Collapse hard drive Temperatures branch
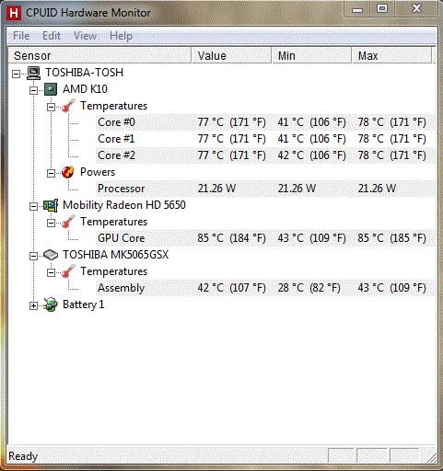Screen dimensions: 443x471 point(51,272)
